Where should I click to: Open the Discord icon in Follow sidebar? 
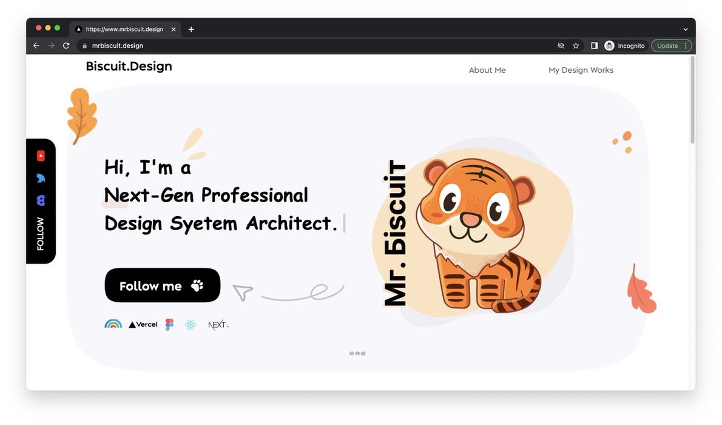[41, 200]
